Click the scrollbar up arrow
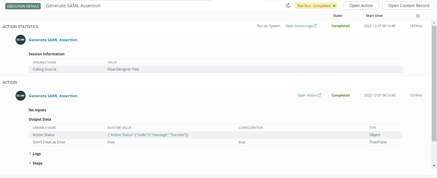 pyautogui.click(x=434, y=23)
